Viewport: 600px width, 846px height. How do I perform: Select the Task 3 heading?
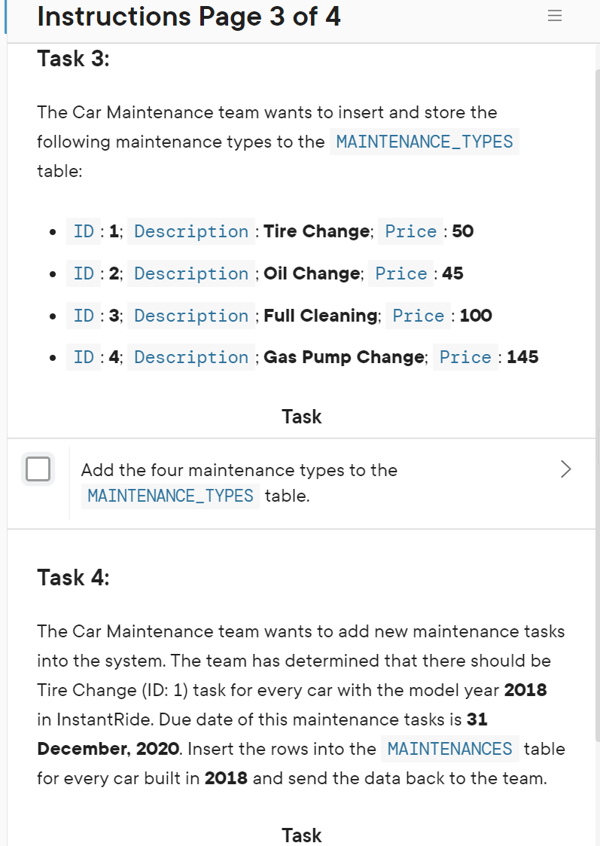coord(73,58)
